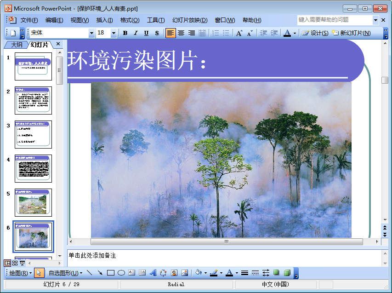Insert WordArt
Image resolution: width=392 pixels, height=293 pixels.
pos(153,273)
